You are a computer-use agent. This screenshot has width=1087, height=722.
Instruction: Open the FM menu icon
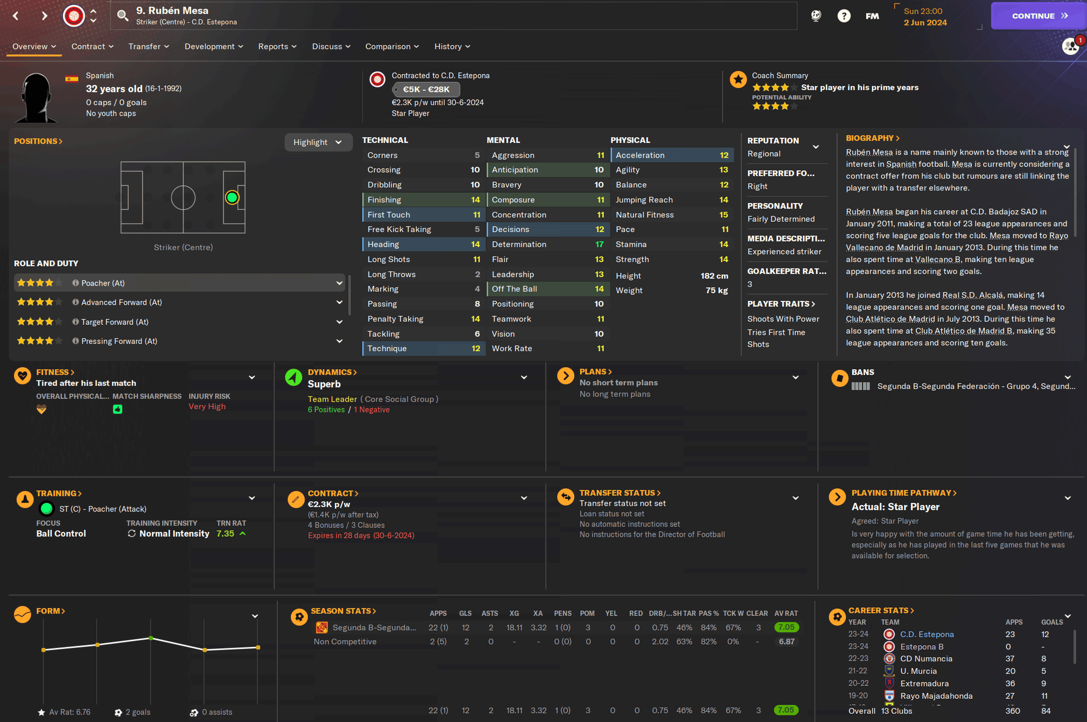(872, 16)
